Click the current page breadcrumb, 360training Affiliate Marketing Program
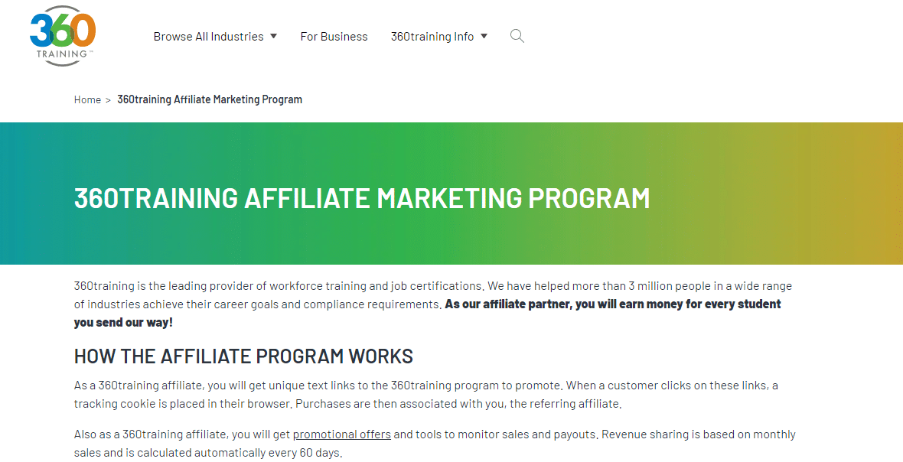Image resolution: width=903 pixels, height=462 pixels. point(210,99)
